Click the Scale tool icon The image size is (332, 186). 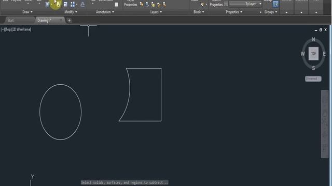[x=65, y=4]
